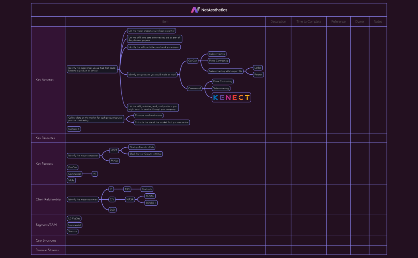Click the Key Resources row label

(x=45, y=138)
